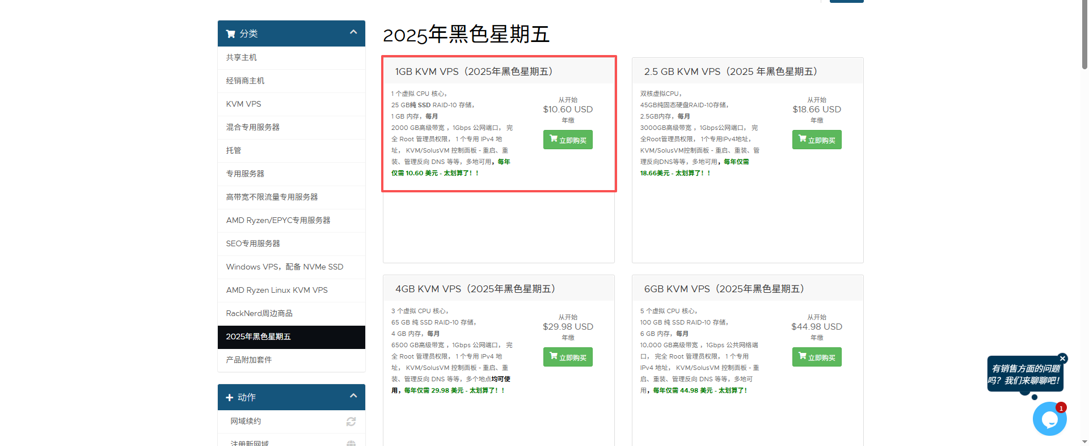This screenshot has height=446, width=1089.
Task: Click the plus icon in 动作 header
Action: pos(230,398)
